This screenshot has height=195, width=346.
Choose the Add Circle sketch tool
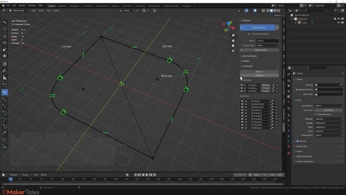[5, 113]
